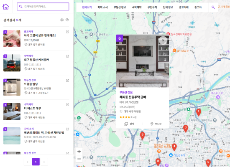Click the purple home icon
The image size is (230, 167).
click(x=6, y=7)
